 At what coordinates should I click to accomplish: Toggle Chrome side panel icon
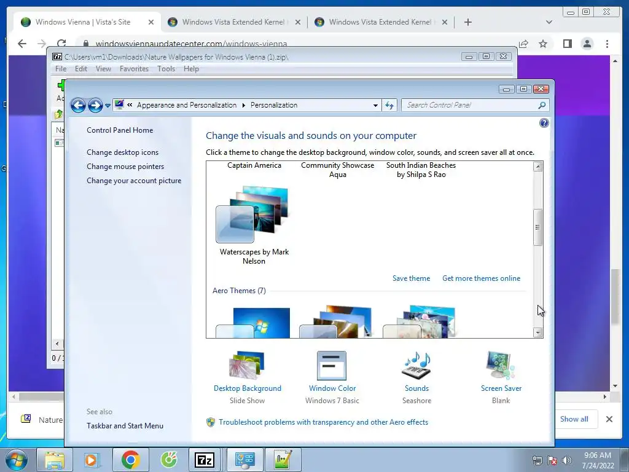tap(567, 44)
